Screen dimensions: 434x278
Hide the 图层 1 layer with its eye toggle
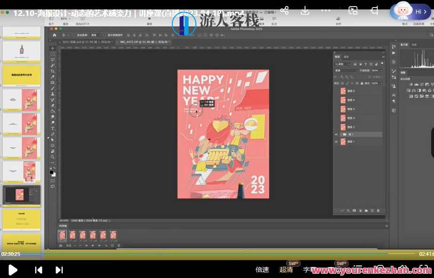tap(337, 142)
